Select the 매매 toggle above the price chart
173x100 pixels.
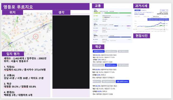click(x=137, y=10)
